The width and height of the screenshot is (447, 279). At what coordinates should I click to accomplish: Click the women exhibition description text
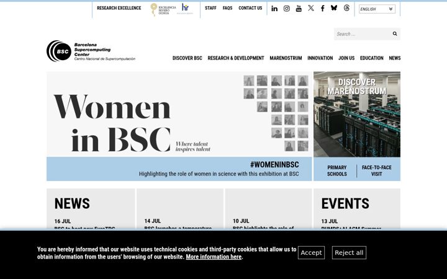click(219, 174)
